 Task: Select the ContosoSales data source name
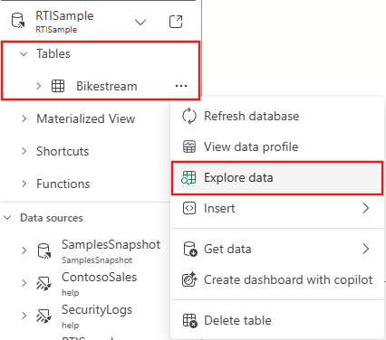[99, 277]
